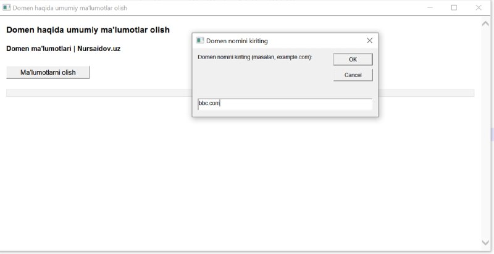Minimize the main application window

coord(430,7)
